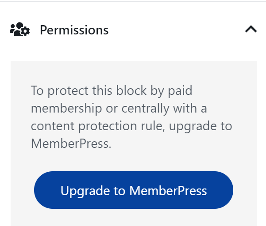Click the upward caret beside Permissions
This screenshot has width=266, height=226.
click(x=251, y=29)
